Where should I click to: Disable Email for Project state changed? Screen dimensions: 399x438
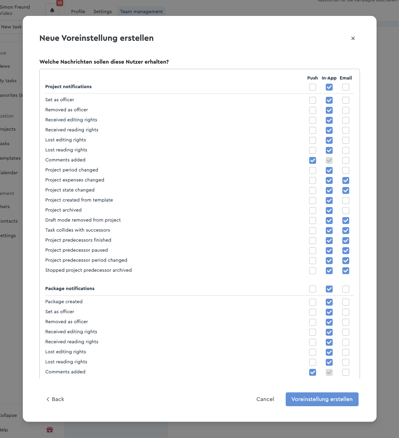point(346,190)
